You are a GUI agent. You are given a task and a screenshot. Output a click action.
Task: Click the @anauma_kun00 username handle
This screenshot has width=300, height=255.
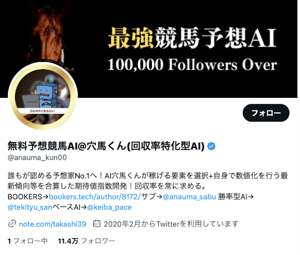click(37, 158)
